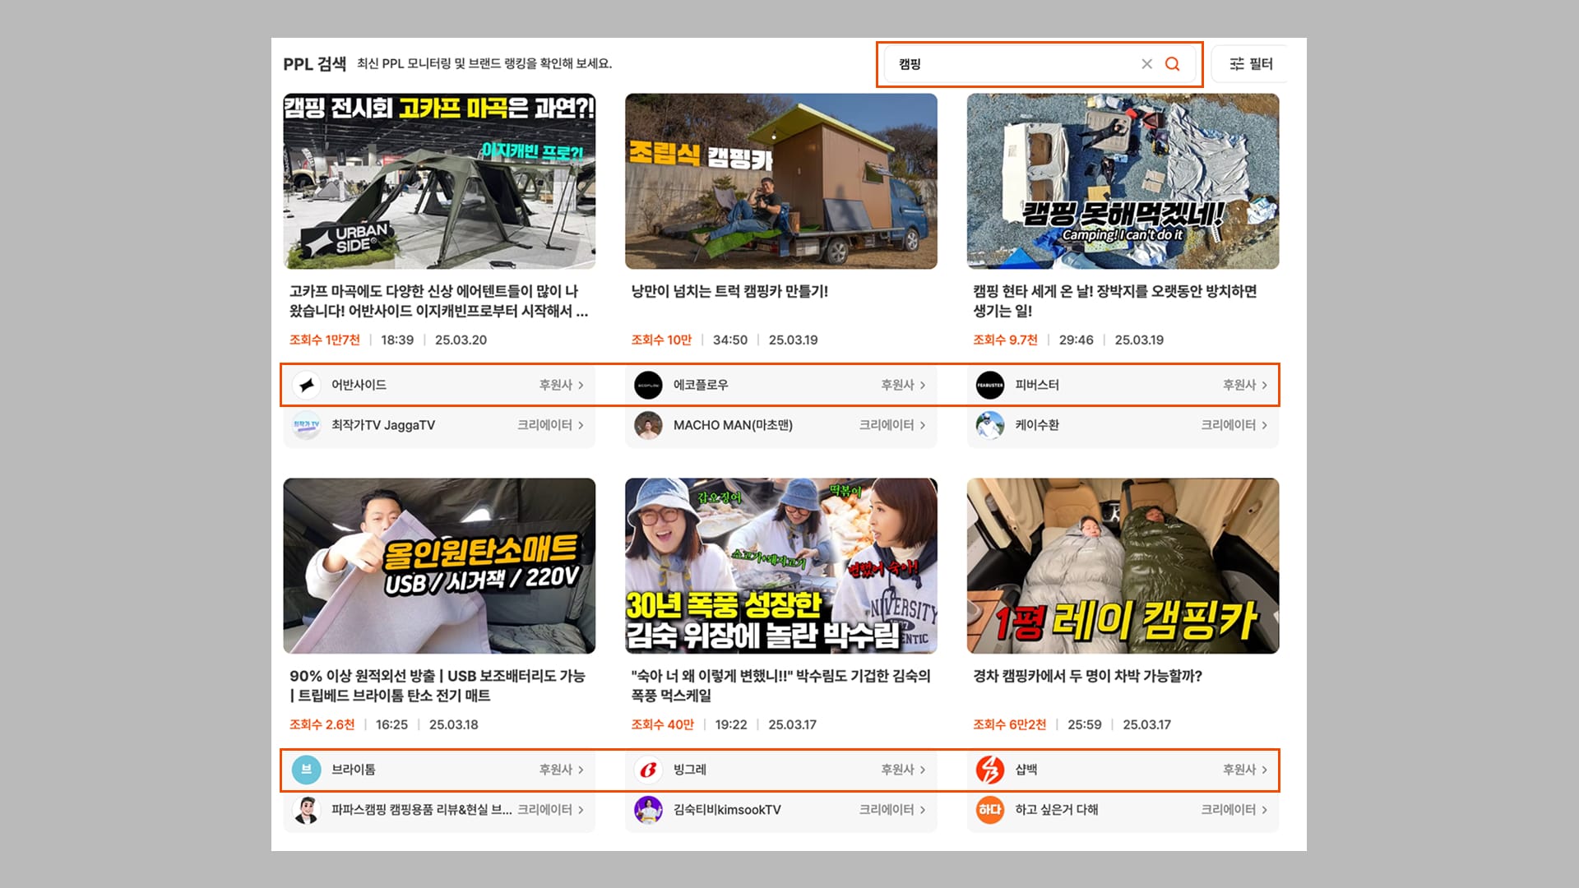Clear the 캠핑 search query with the X icon

1146,63
